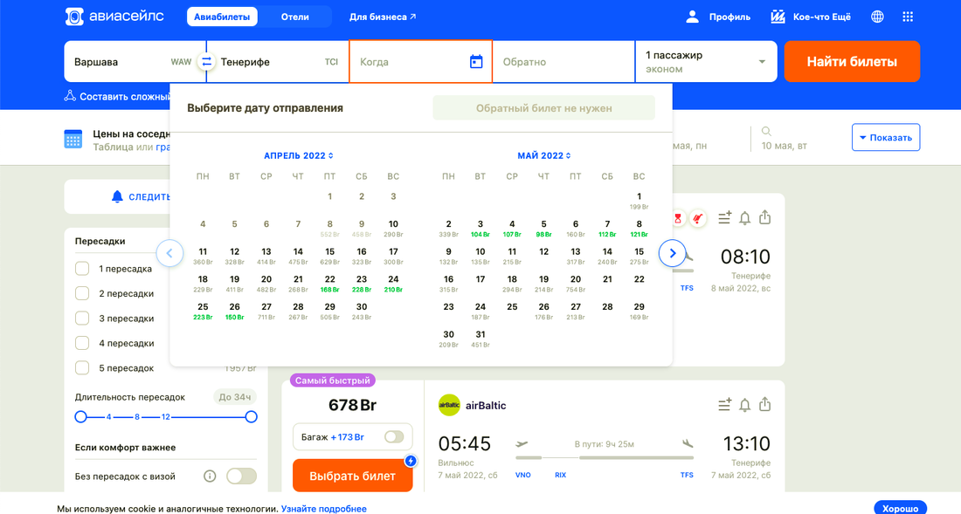961x514 pixels.
Task: Select April 10 with 290 Br price
Action: click(393, 229)
